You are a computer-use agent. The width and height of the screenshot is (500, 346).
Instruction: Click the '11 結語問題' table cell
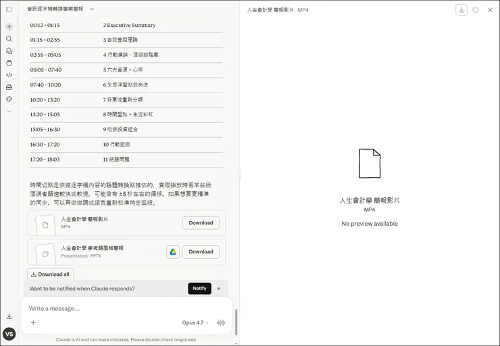pos(116,159)
